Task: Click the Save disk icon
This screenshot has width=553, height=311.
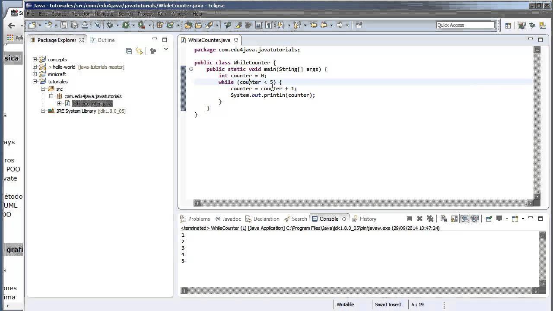Action: (x=64, y=25)
